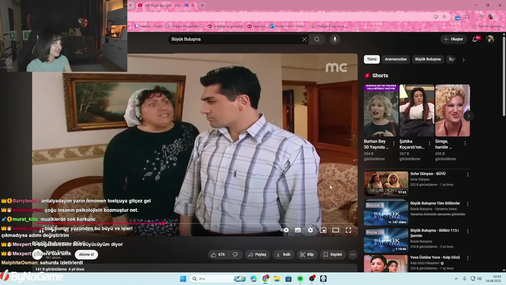Click Oynatma listesinin tamamını görüntüle link
This screenshot has width=506, height=285.
click(438, 214)
